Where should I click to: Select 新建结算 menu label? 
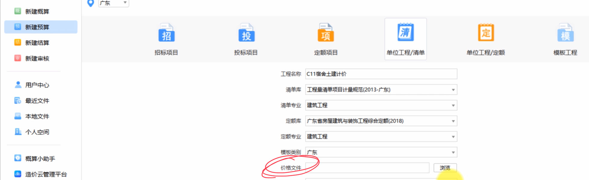click(x=37, y=43)
